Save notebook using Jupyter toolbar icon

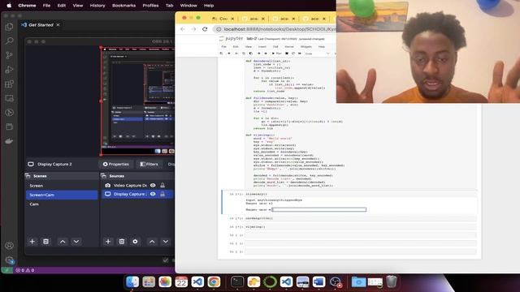click(221, 54)
